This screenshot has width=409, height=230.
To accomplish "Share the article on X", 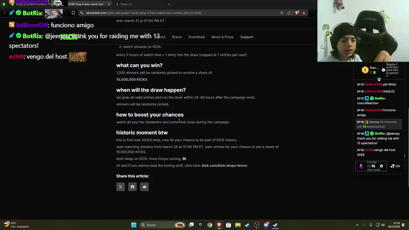I will [x=120, y=187].
